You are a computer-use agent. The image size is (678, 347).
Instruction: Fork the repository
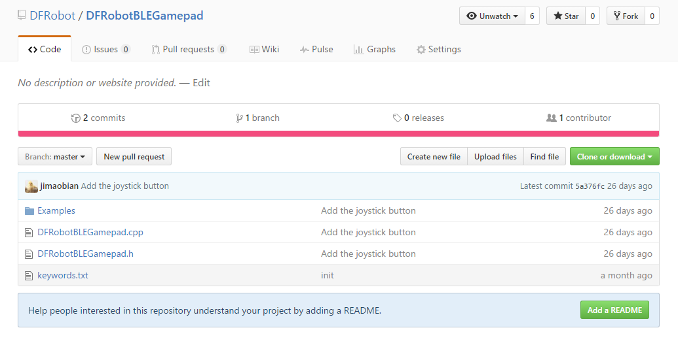click(626, 16)
